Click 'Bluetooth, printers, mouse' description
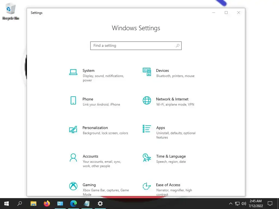279x209 pixels. click(x=175, y=76)
